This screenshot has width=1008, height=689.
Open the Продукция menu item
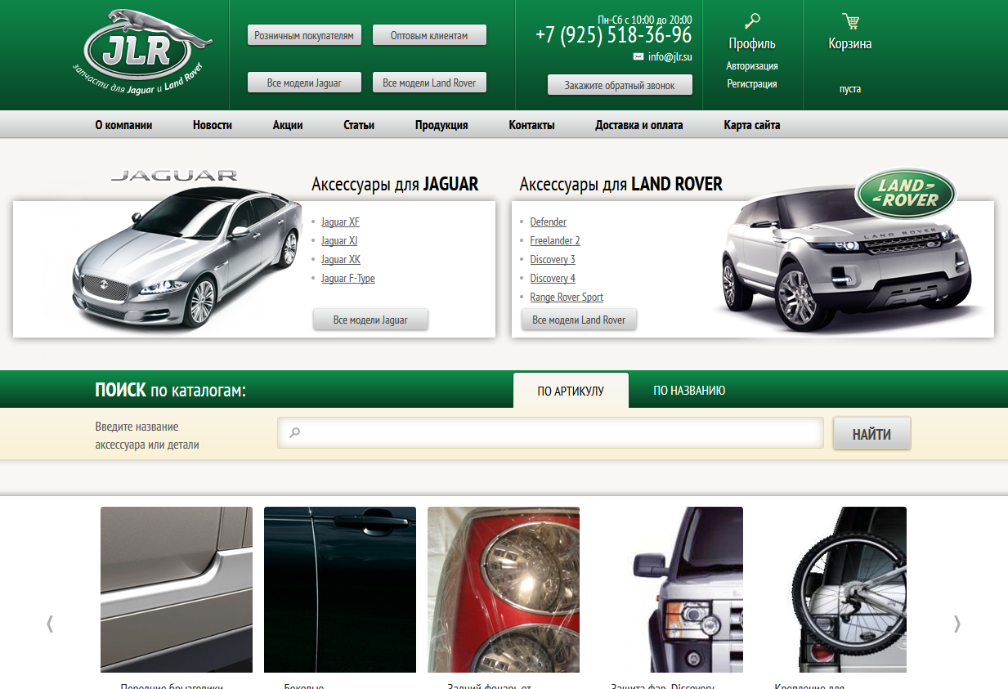tap(441, 125)
